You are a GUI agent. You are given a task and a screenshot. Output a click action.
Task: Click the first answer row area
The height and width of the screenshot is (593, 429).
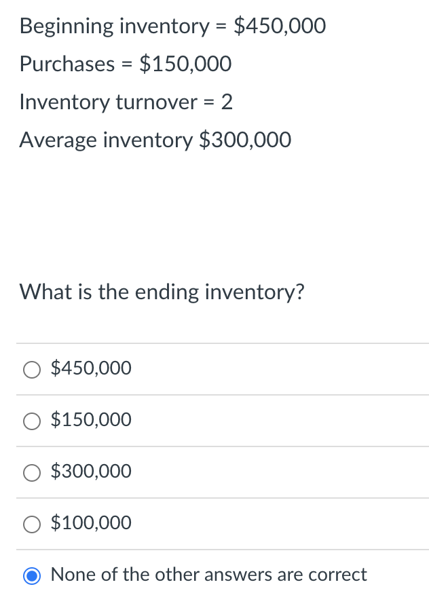pyautogui.click(x=214, y=368)
